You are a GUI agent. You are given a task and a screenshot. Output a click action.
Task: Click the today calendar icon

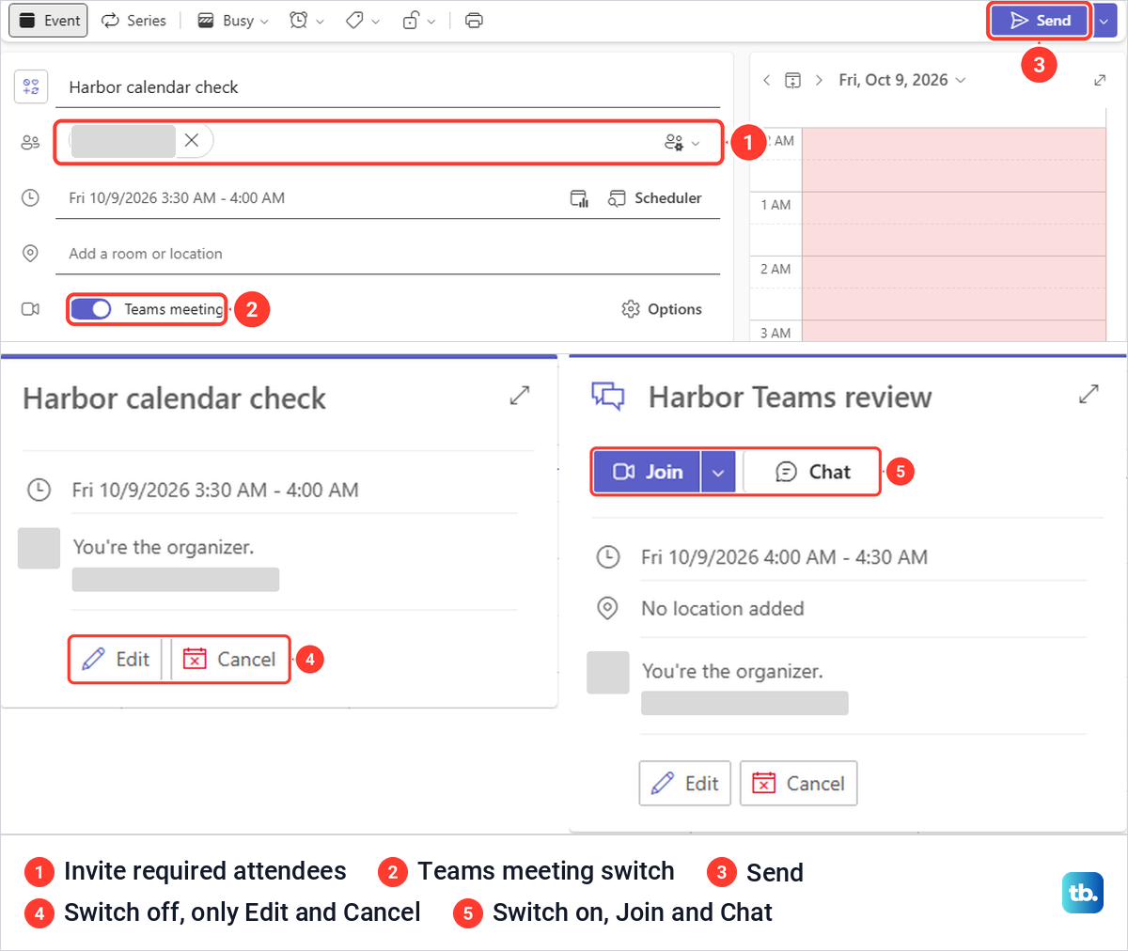[x=792, y=81]
